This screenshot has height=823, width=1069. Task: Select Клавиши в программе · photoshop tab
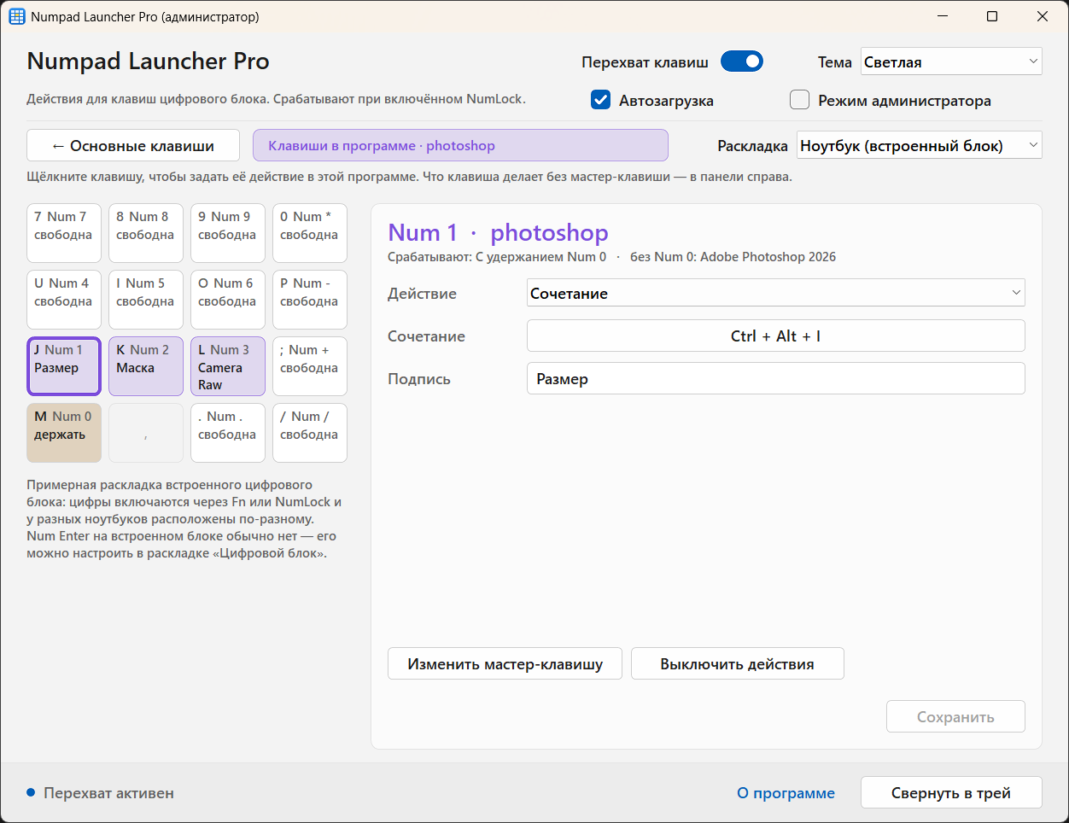[460, 145]
